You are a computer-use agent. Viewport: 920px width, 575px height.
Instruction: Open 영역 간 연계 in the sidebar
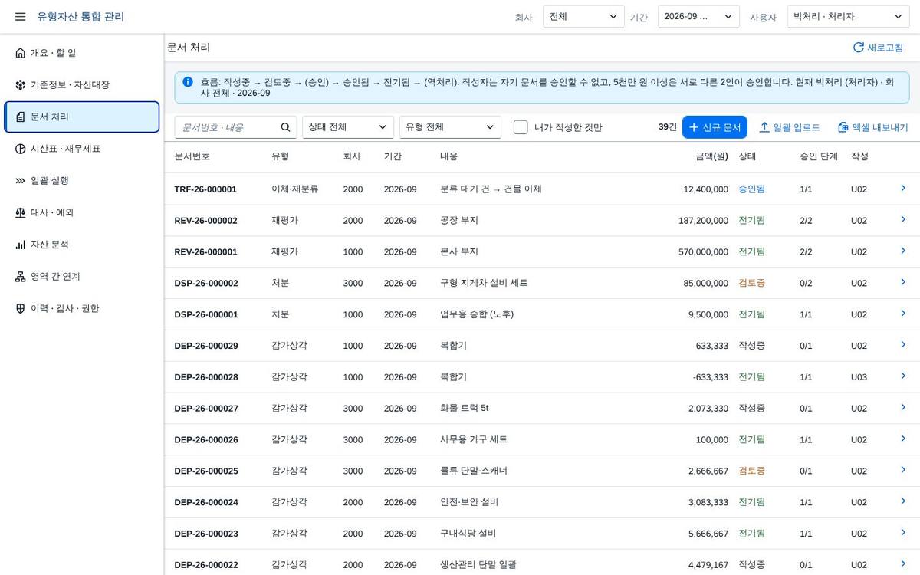pyautogui.click(x=82, y=277)
